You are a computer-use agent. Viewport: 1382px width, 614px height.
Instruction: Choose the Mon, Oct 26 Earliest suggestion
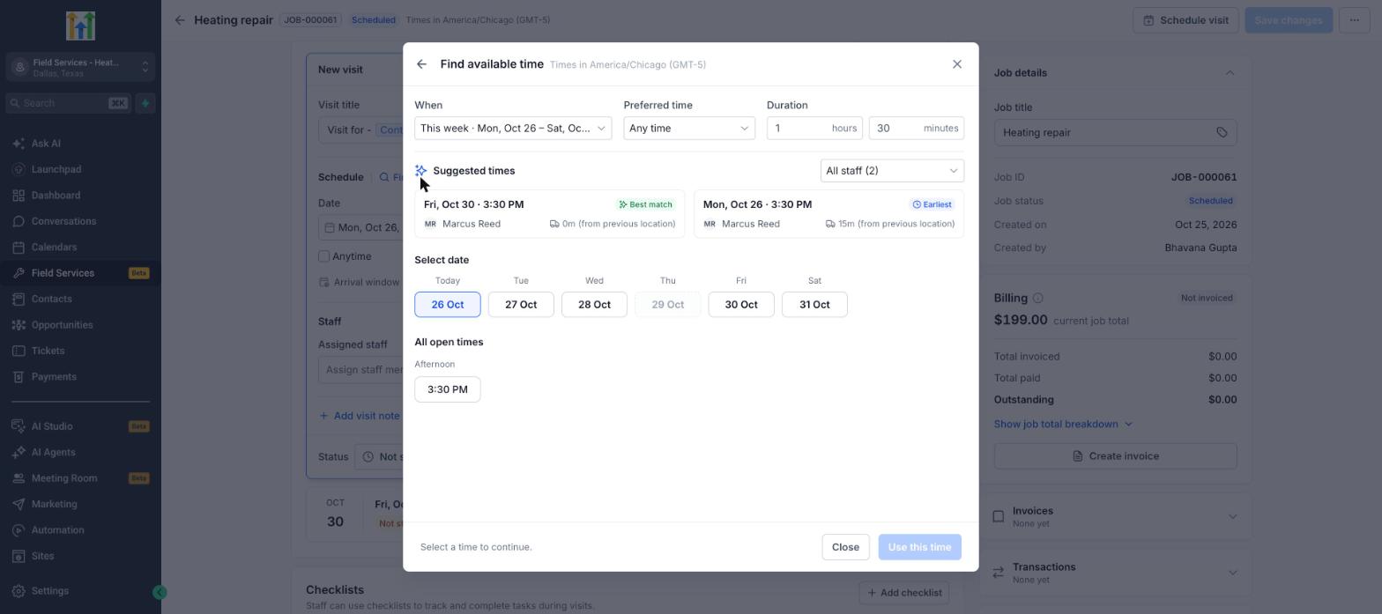pyautogui.click(x=829, y=214)
